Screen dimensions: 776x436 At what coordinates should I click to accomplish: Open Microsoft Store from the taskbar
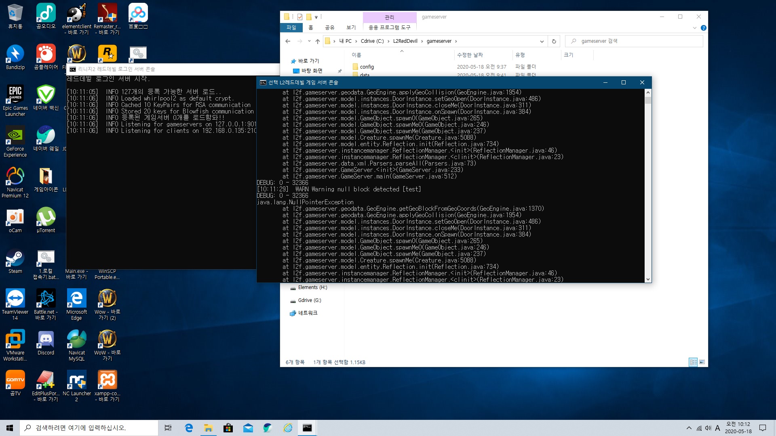pos(228,428)
